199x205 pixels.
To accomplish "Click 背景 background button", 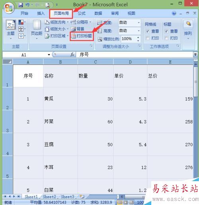I will click(78, 29).
